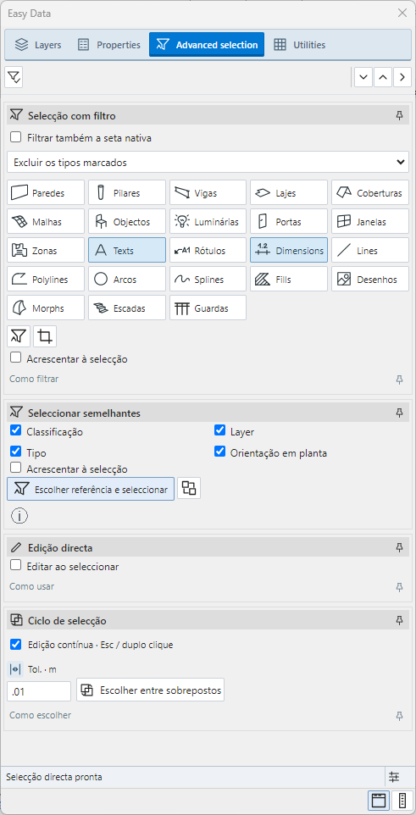This screenshot has height=815, width=416.
Task: Enable Filtrar também a seta nativa
Action: click(15, 138)
